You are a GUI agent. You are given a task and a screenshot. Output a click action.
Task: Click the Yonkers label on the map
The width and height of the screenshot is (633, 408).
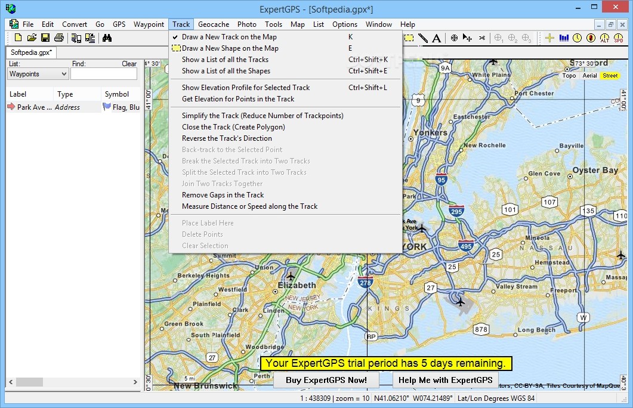point(430,133)
